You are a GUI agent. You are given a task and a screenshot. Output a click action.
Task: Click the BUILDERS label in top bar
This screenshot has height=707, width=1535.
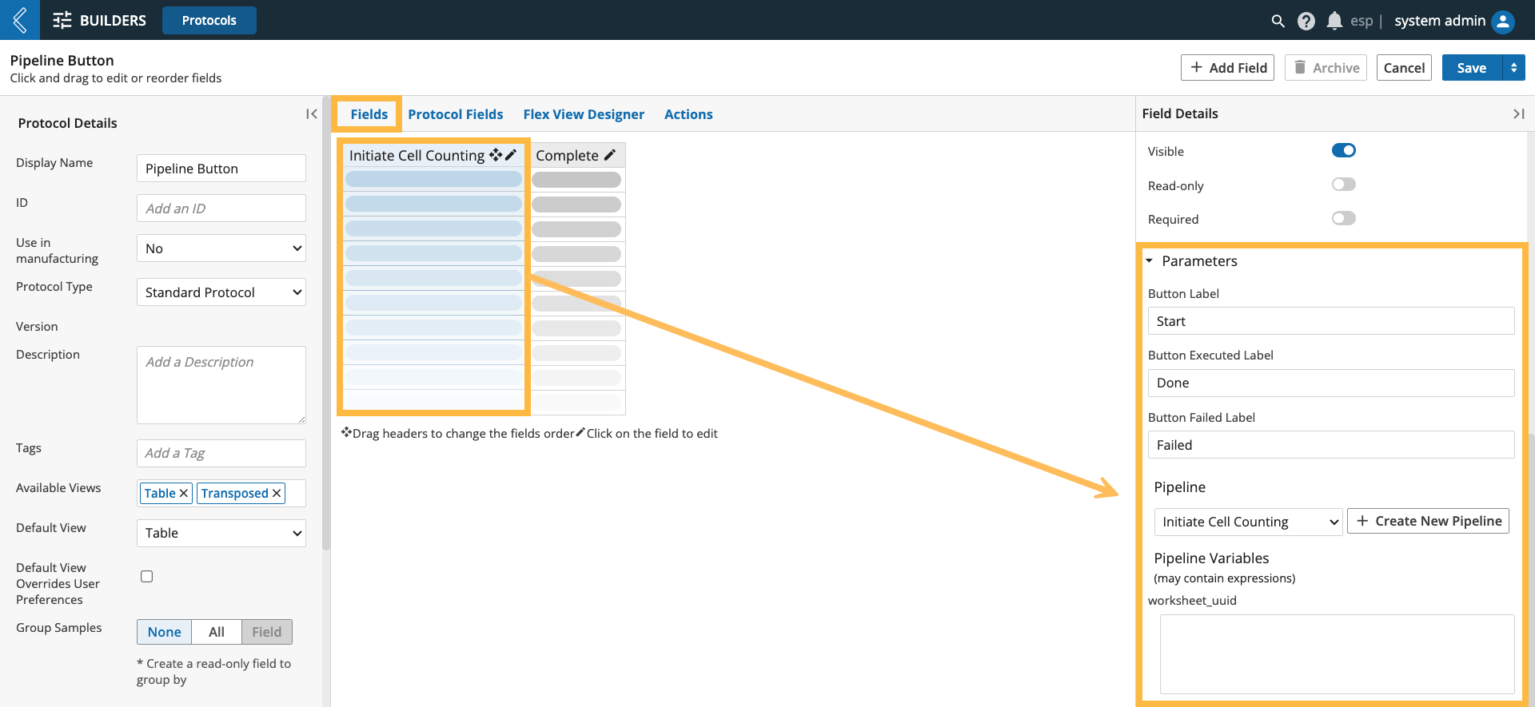(113, 20)
